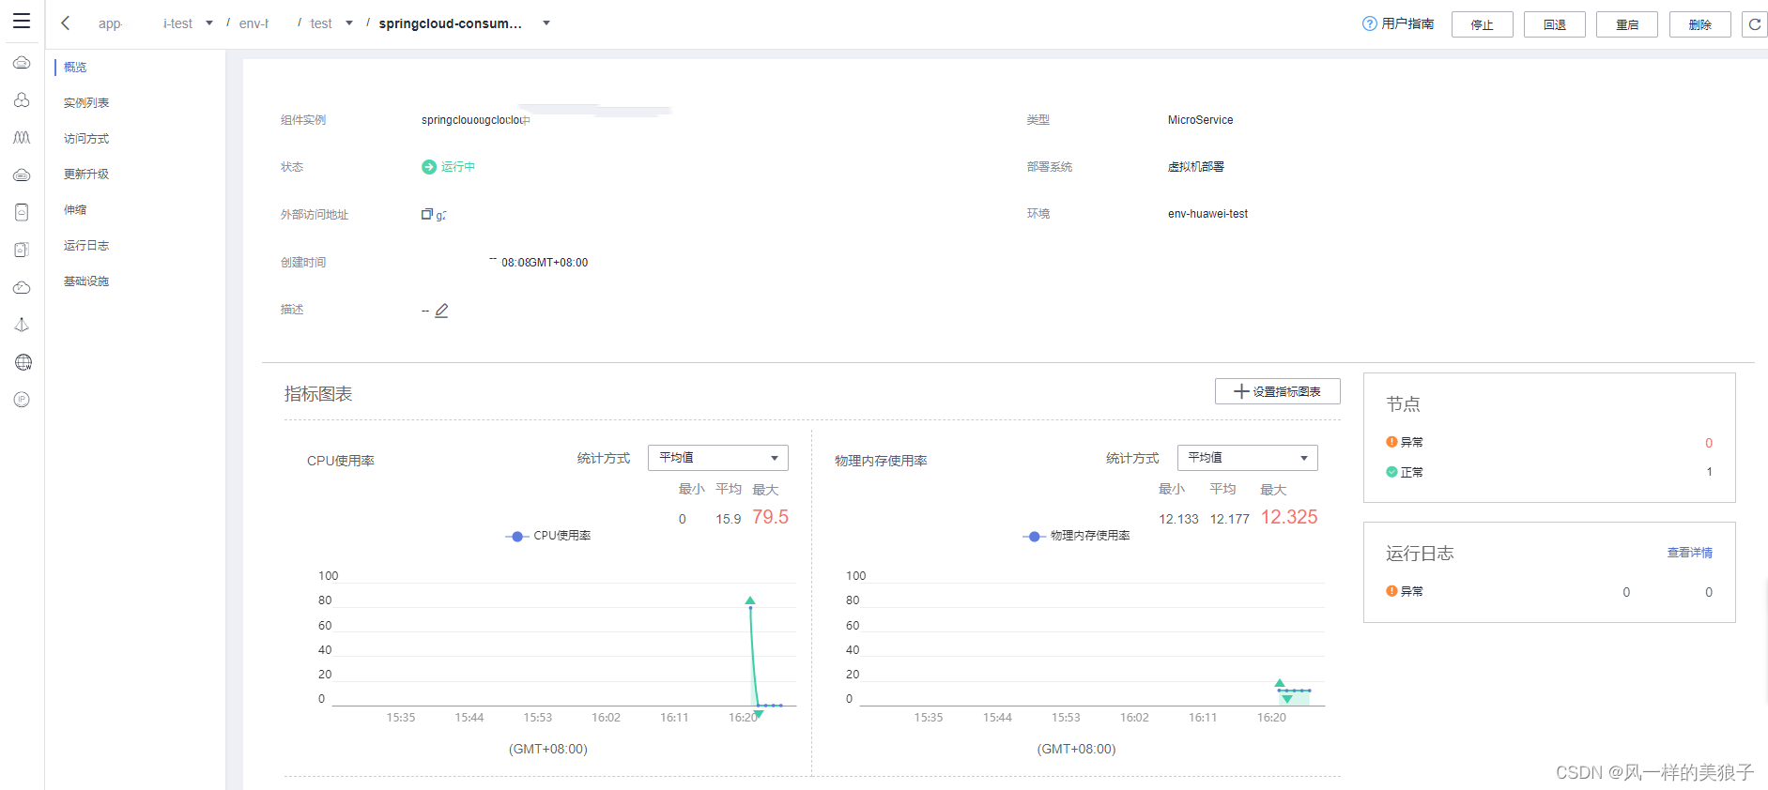Click the cloud server icon in left rail
Viewport: 1768px width, 790px height.
click(22, 175)
